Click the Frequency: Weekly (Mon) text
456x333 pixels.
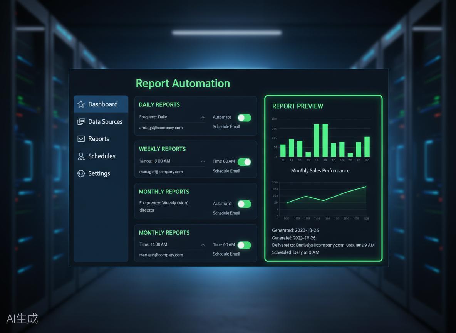coord(164,203)
